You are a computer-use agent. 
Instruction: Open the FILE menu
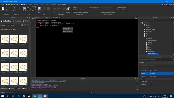pyautogui.click(x=2, y=4)
